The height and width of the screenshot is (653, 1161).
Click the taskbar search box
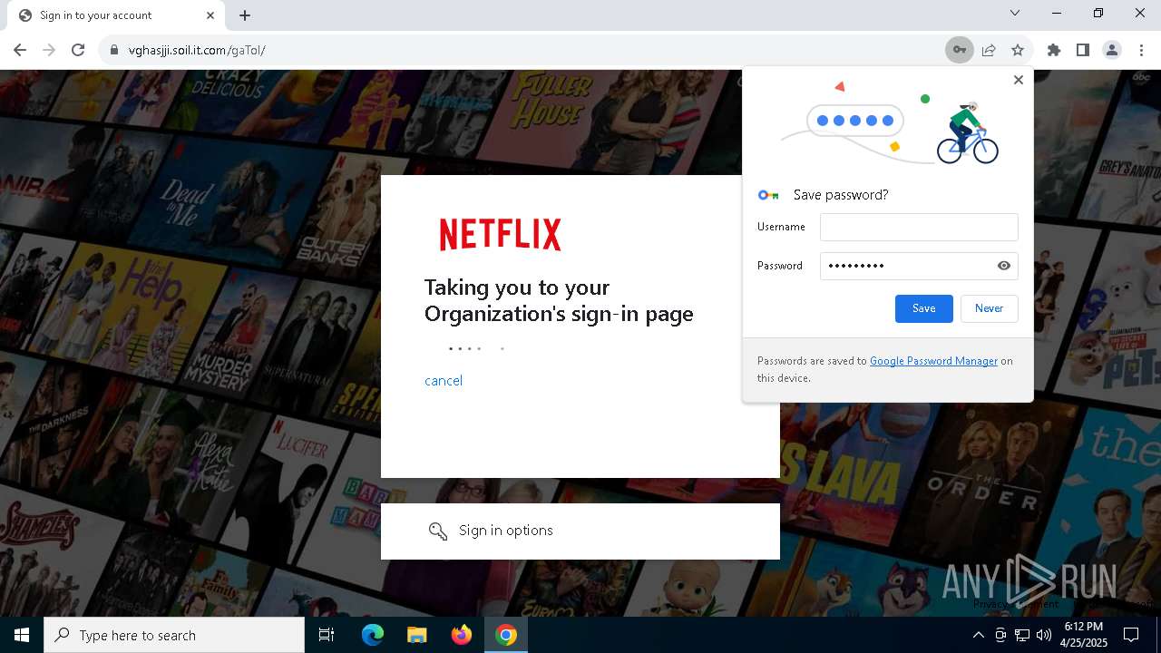[x=174, y=635]
